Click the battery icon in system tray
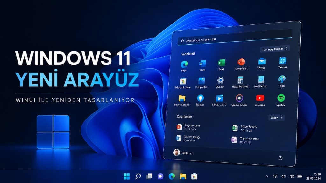Viewport: 326px width, 183px height. point(300,176)
